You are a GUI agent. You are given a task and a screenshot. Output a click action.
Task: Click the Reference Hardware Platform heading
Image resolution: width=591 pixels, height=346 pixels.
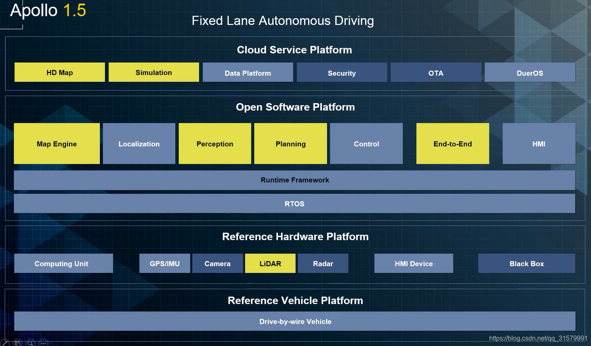pyautogui.click(x=295, y=237)
